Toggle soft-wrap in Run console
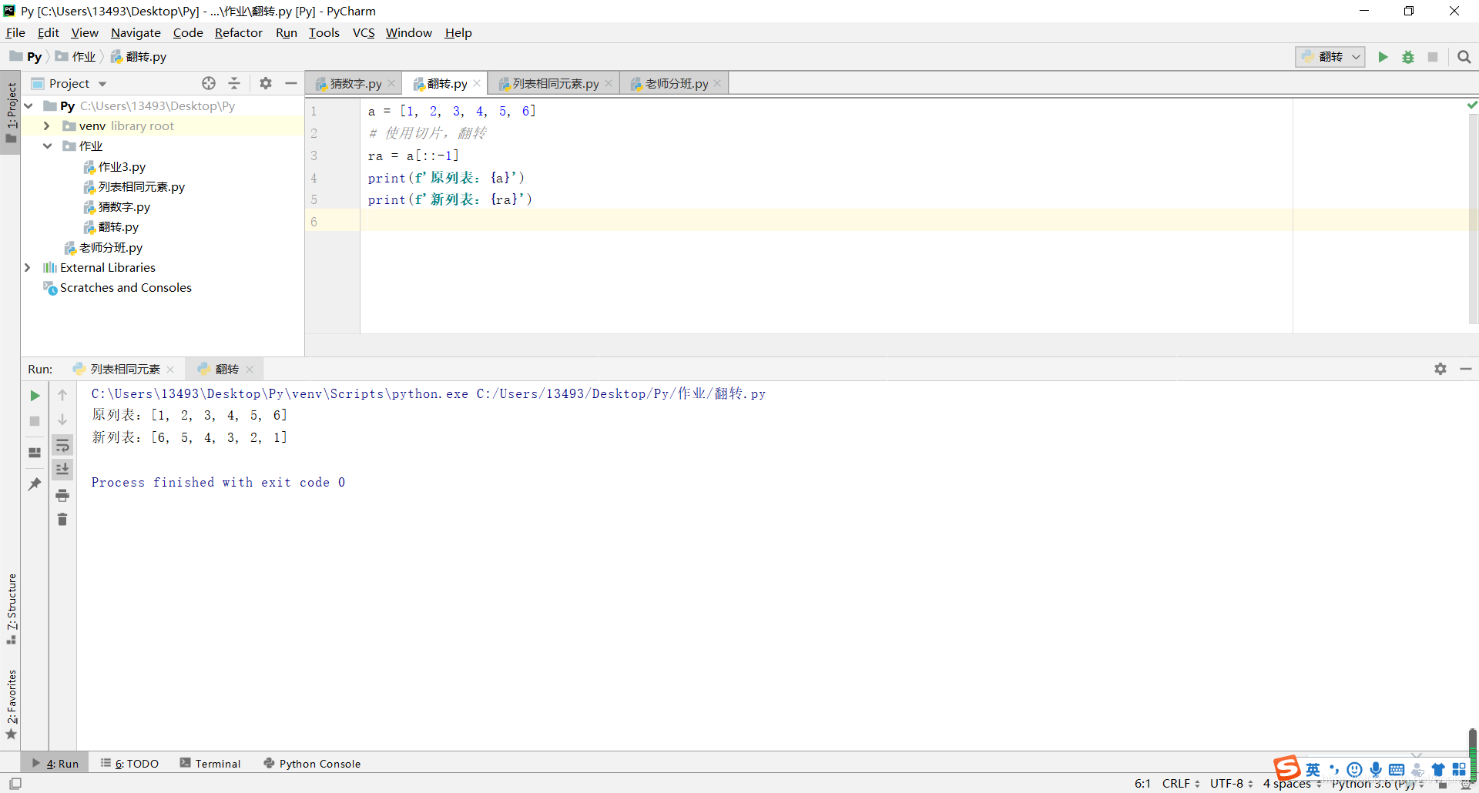This screenshot has width=1479, height=793. [62, 445]
